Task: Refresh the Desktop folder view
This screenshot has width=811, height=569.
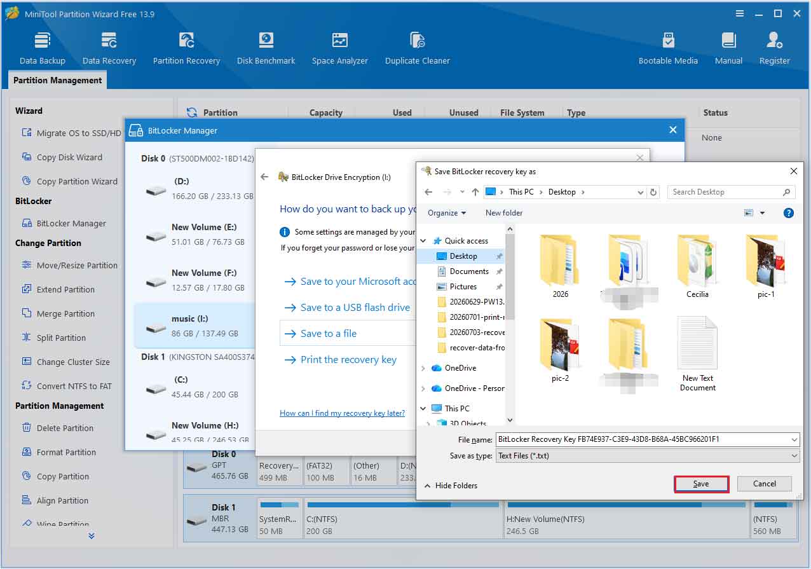Action: tap(653, 192)
